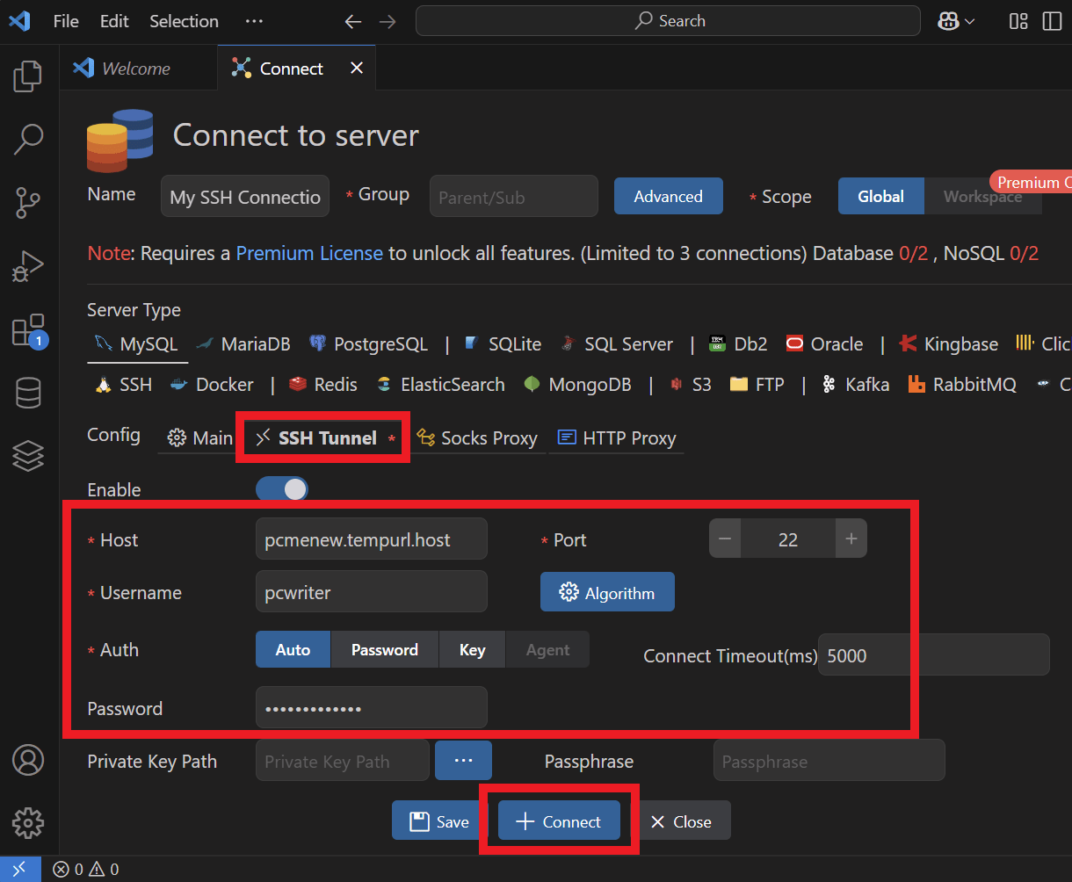Open the Copilot chat icon
Image resolution: width=1072 pixels, height=882 pixels.
(948, 21)
